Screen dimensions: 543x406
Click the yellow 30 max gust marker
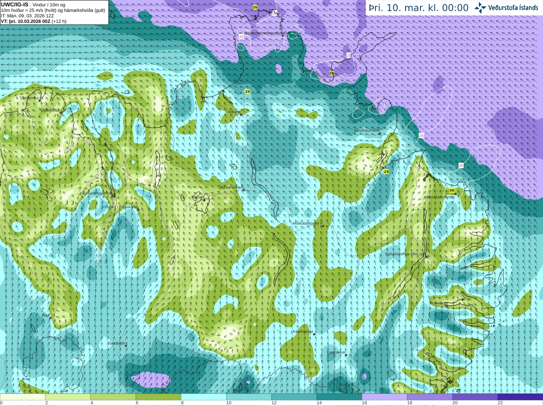(x=452, y=191)
